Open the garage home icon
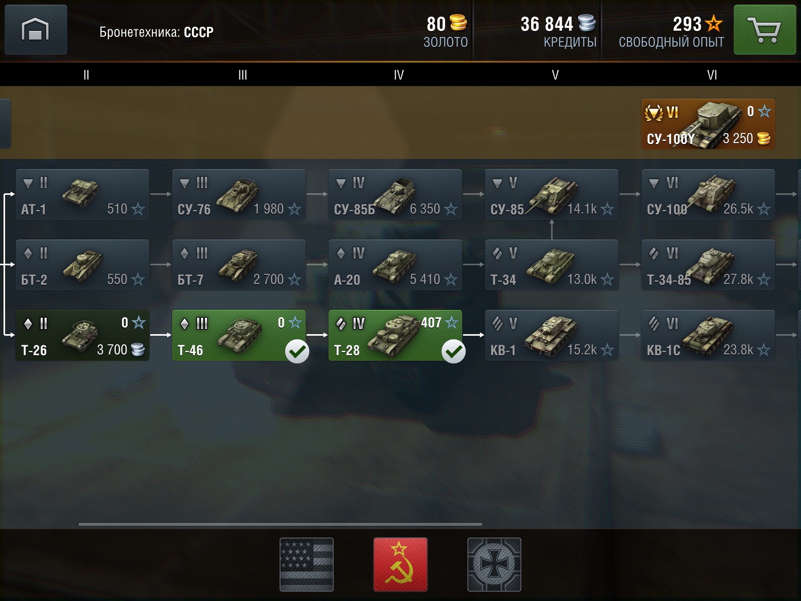Screen dimensions: 801x601 [x=36, y=30]
